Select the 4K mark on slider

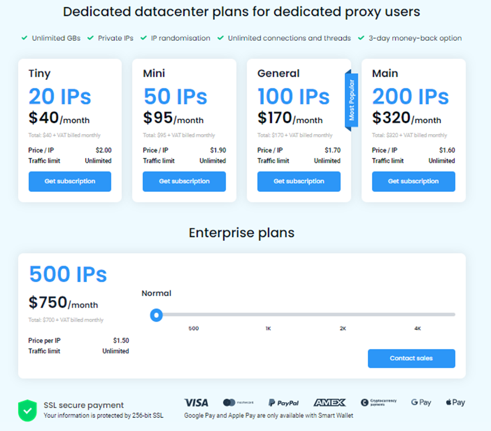[417, 315]
